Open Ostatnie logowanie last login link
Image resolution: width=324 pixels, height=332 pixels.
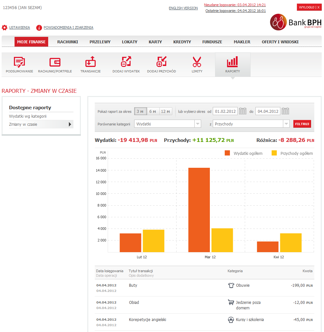(235, 11)
